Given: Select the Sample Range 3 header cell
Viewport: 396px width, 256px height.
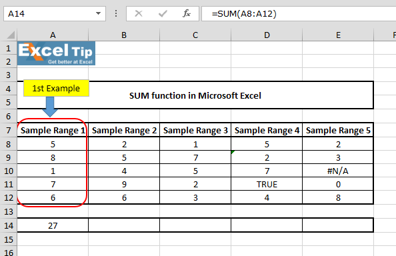Looking at the screenshot, I should tap(195, 130).
